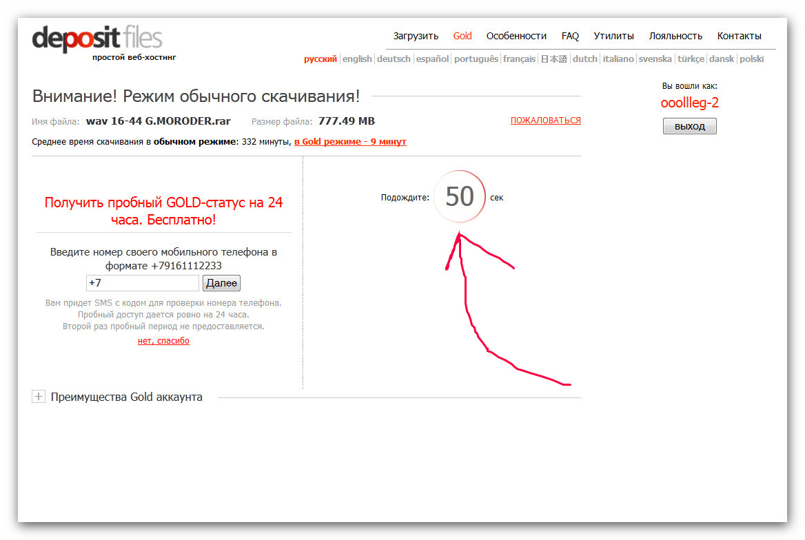
Task: Click the depositfiles logo
Action: [98, 39]
